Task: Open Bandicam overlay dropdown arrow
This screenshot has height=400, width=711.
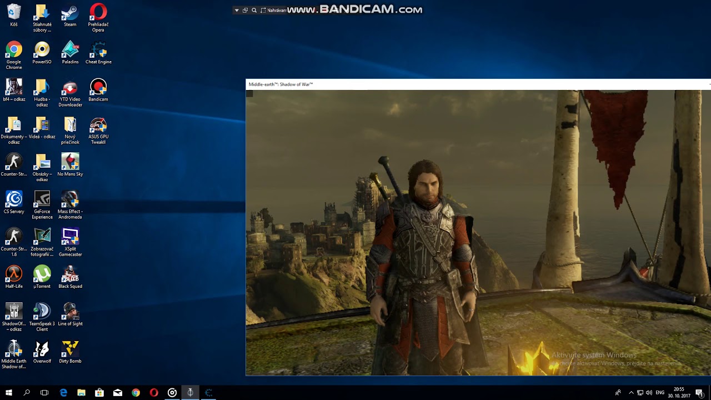Action: 237,10
